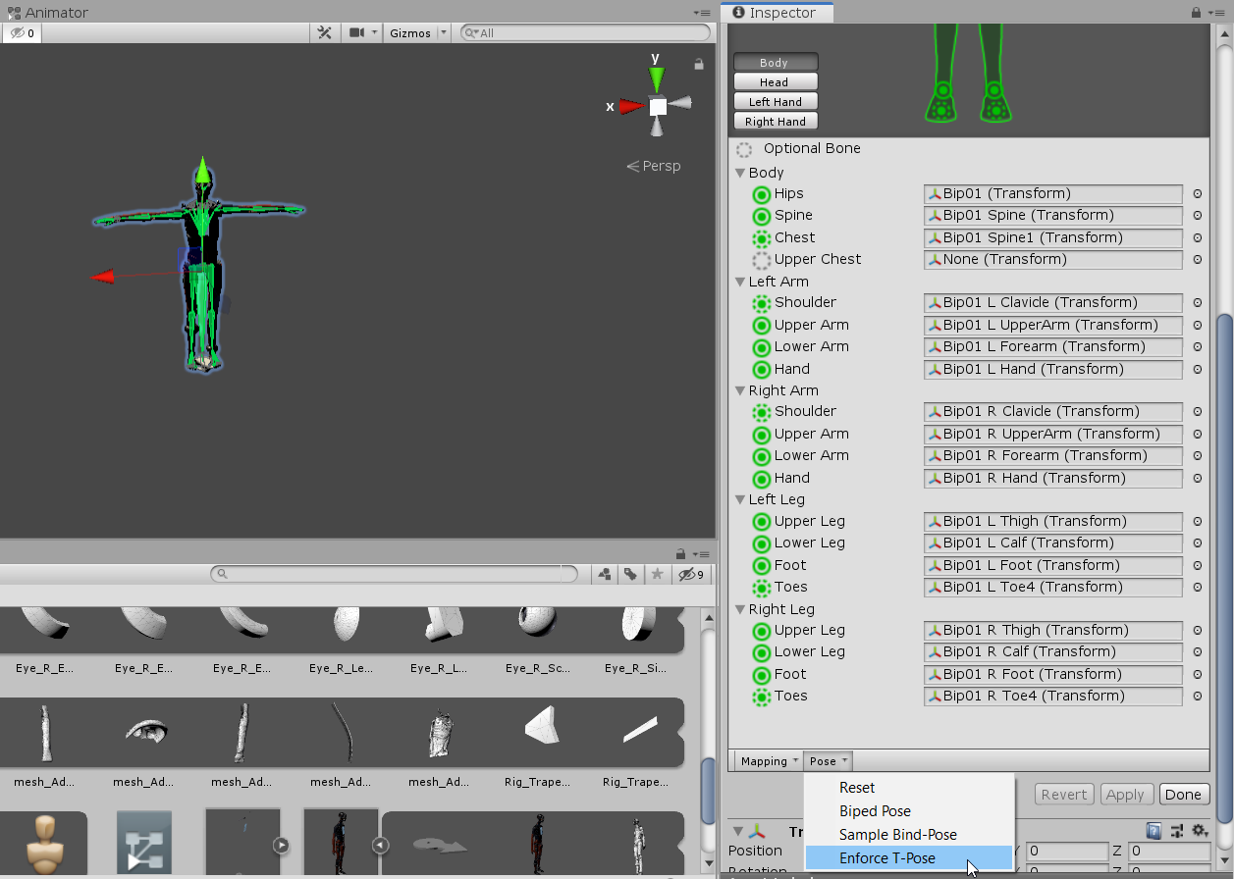Select Enforce T-Pose from Pose menu
This screenshot has height=879, width=1234.
click(886, 858)
